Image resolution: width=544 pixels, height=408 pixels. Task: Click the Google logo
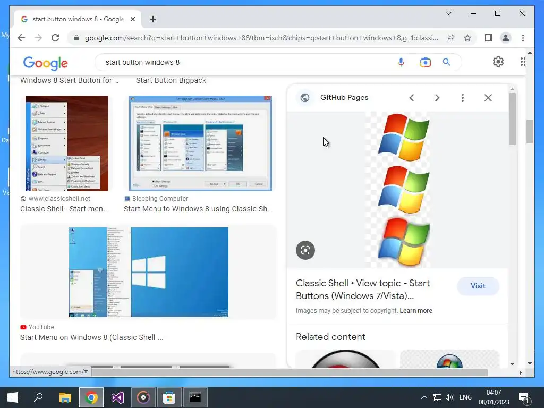click(x=46, y=63)
